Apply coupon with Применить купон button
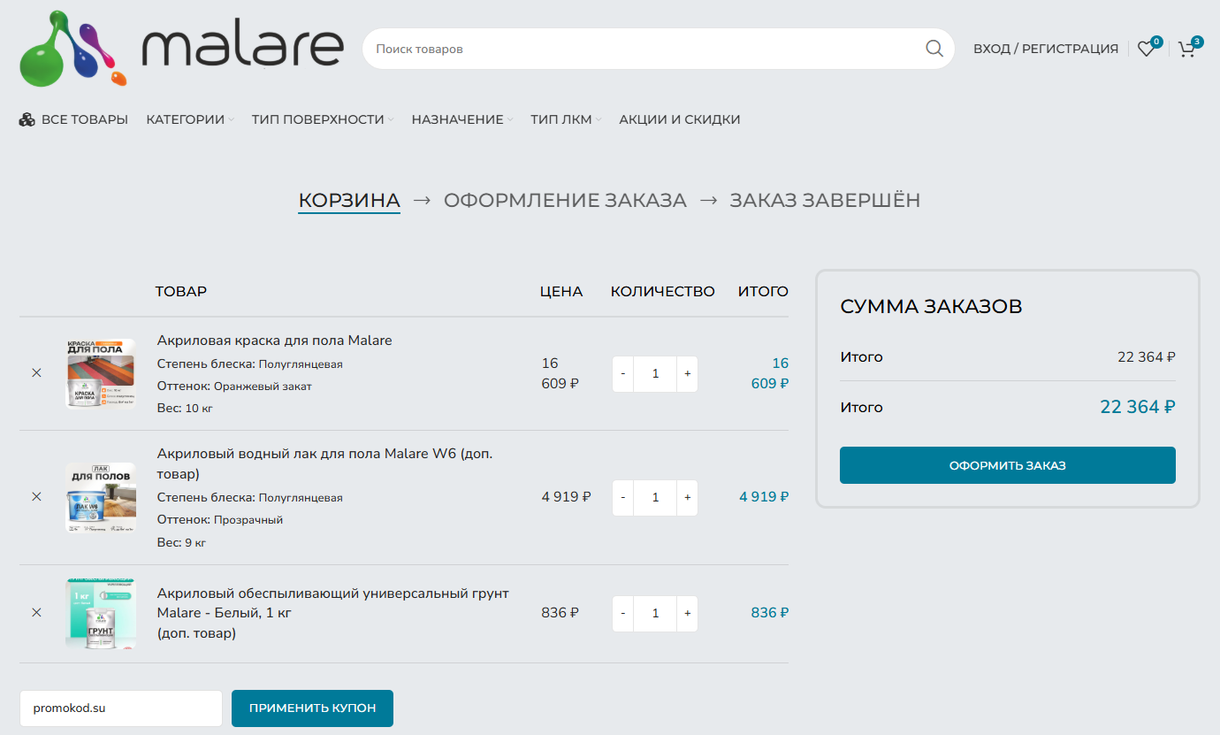This screenshot has width=1220, height=735. (312, 708)
